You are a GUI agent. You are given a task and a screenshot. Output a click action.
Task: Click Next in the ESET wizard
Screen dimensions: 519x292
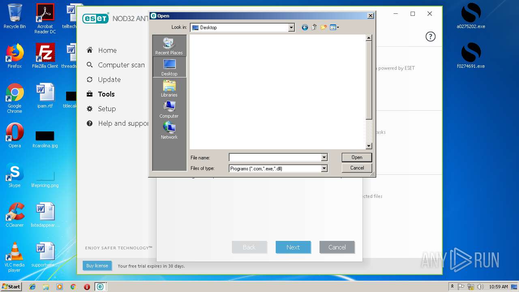coord(293,247)
